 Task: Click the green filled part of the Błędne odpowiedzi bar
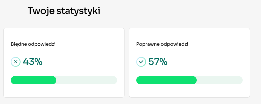(x=33, y=80)
